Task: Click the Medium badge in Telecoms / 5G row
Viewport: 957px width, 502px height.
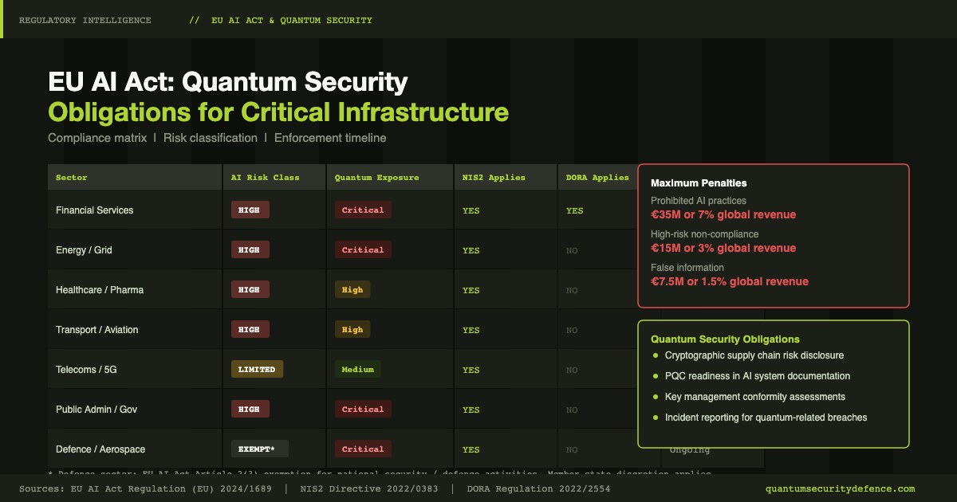Action: tap(357, 370)
